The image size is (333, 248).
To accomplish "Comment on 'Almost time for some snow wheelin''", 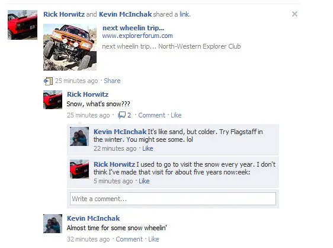I will tap(129, 239).
